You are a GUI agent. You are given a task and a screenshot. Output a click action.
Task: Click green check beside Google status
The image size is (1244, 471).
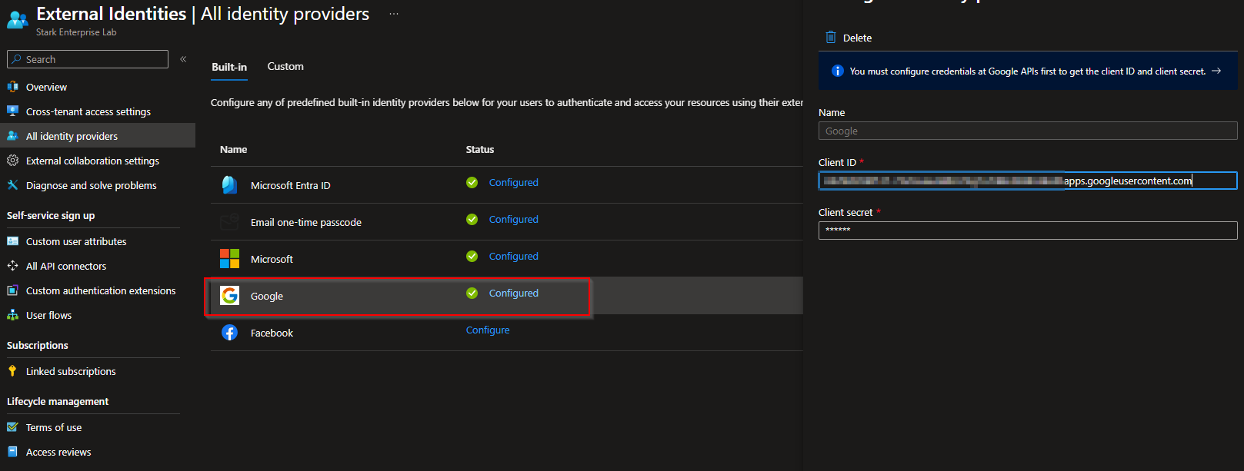472,293
